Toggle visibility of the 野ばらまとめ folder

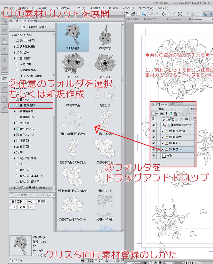pyautogui.click(x=154, y=137)
